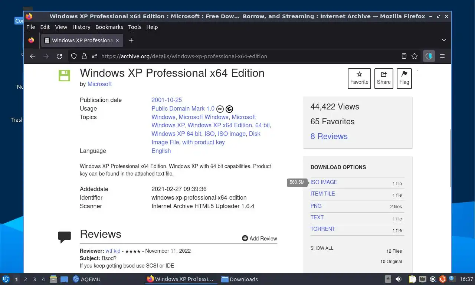Open the with product key topic
This screenshot has height=285, width=475.
pos(203,142)
